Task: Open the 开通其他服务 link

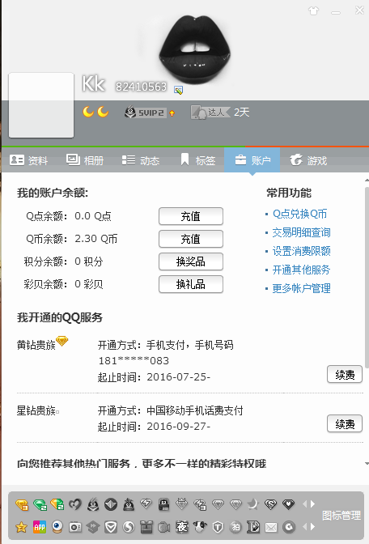Action: tap(301, 270)
